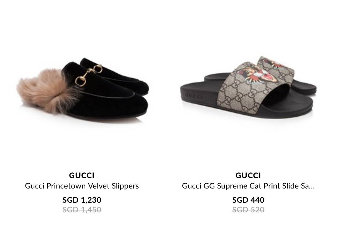Select the SGD 440 sale price
This screenshot has height=235, width=353.
(x=248, y=200)
